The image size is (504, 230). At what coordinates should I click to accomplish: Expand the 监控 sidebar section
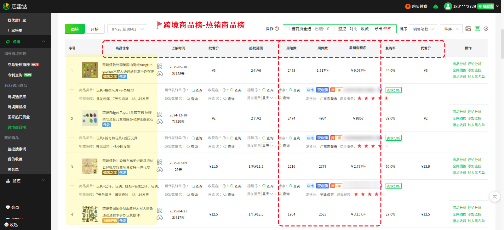(25, 181)
